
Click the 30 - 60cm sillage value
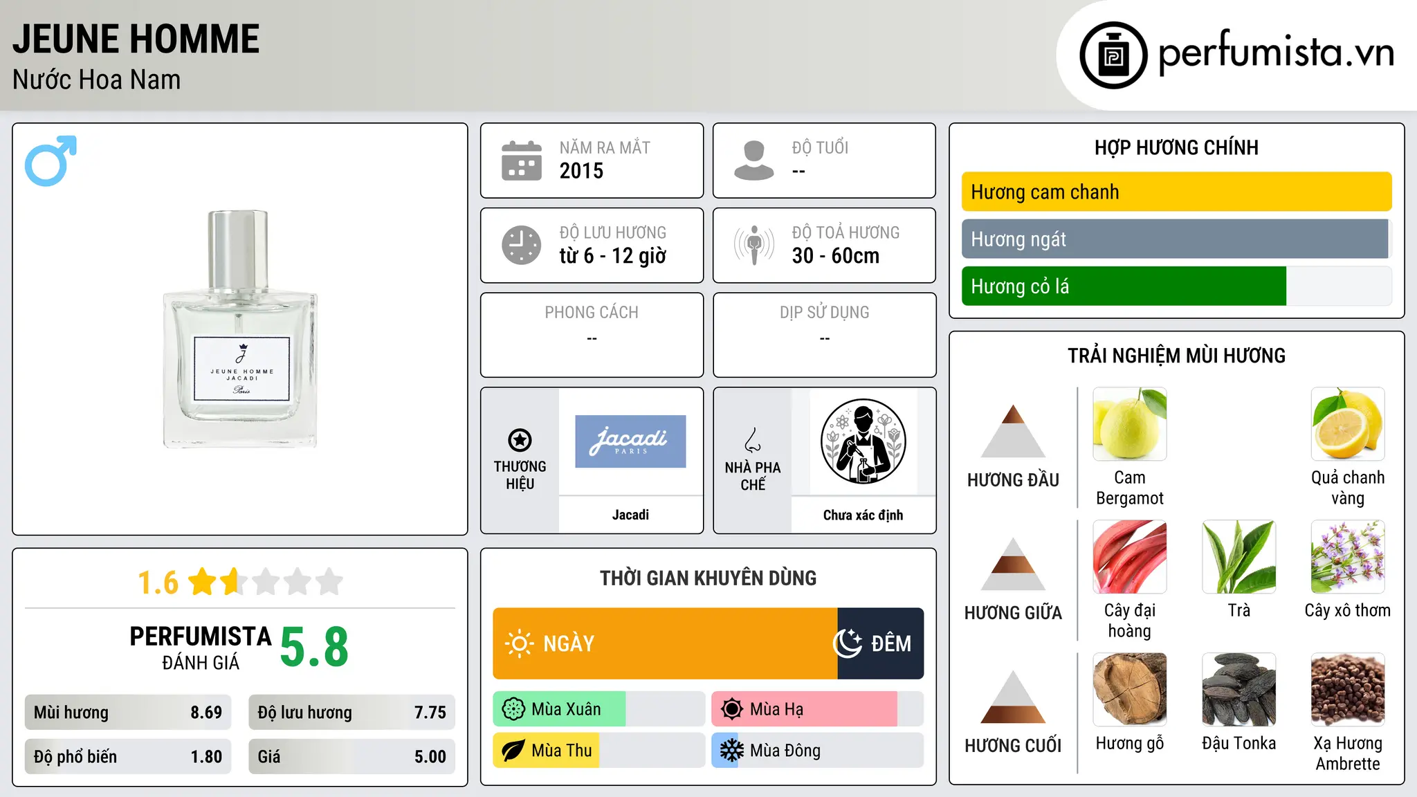(x=836, y=256)
